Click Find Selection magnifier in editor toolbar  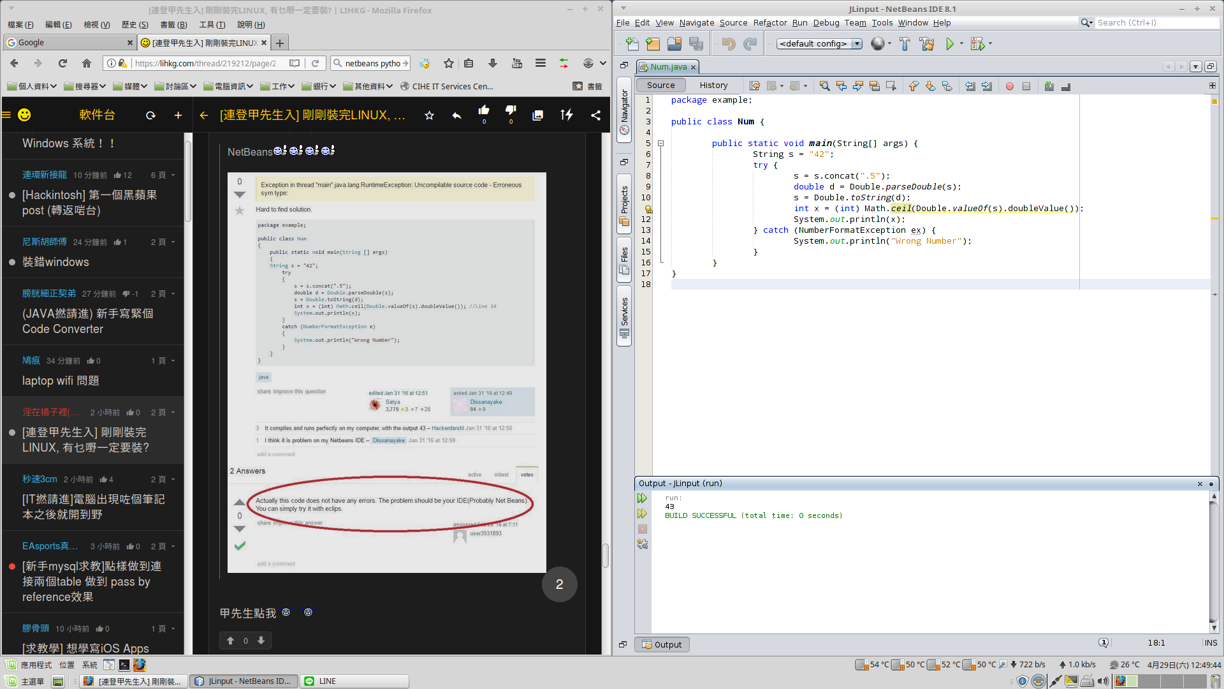pyautogui.click(x=824, y=86)
